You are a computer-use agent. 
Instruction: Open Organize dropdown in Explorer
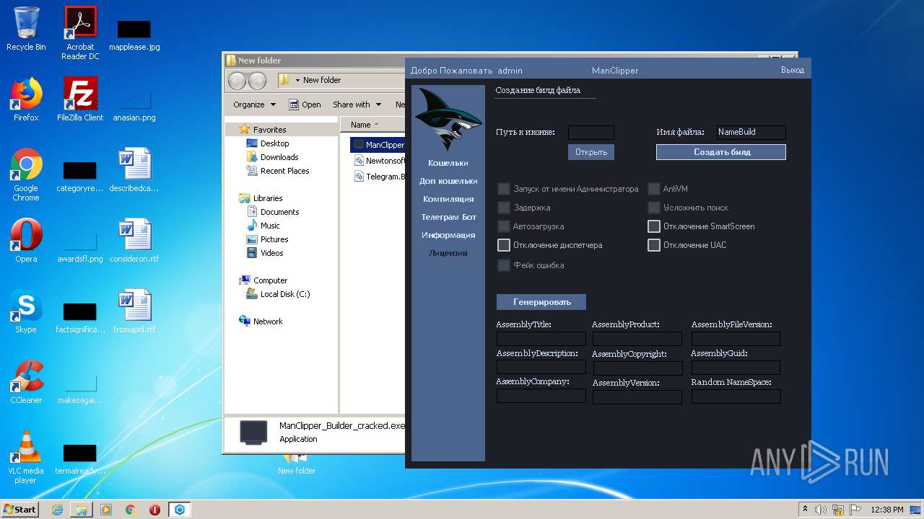(x=254, y=105)
